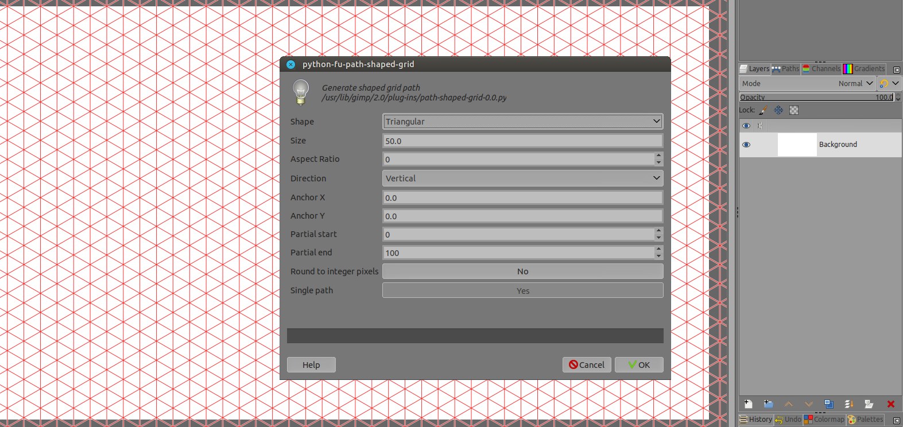Cancel the path-shaped-grid dialog
The image size is (903, 427).
pos(587,365)
